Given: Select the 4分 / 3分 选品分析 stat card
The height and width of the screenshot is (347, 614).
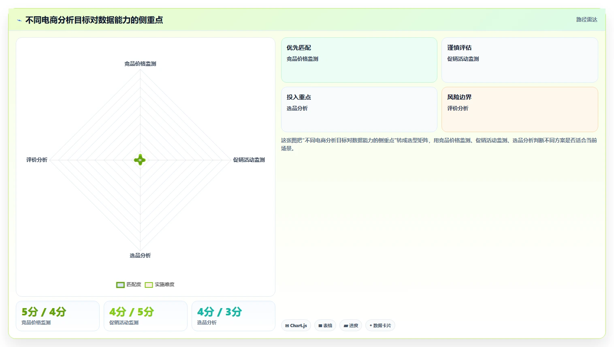Looking at the screenshot, I should pos(233,316).
